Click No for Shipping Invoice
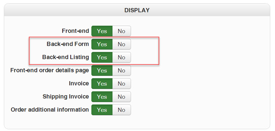Screen dimensions: 275x131 pos(121,97)
